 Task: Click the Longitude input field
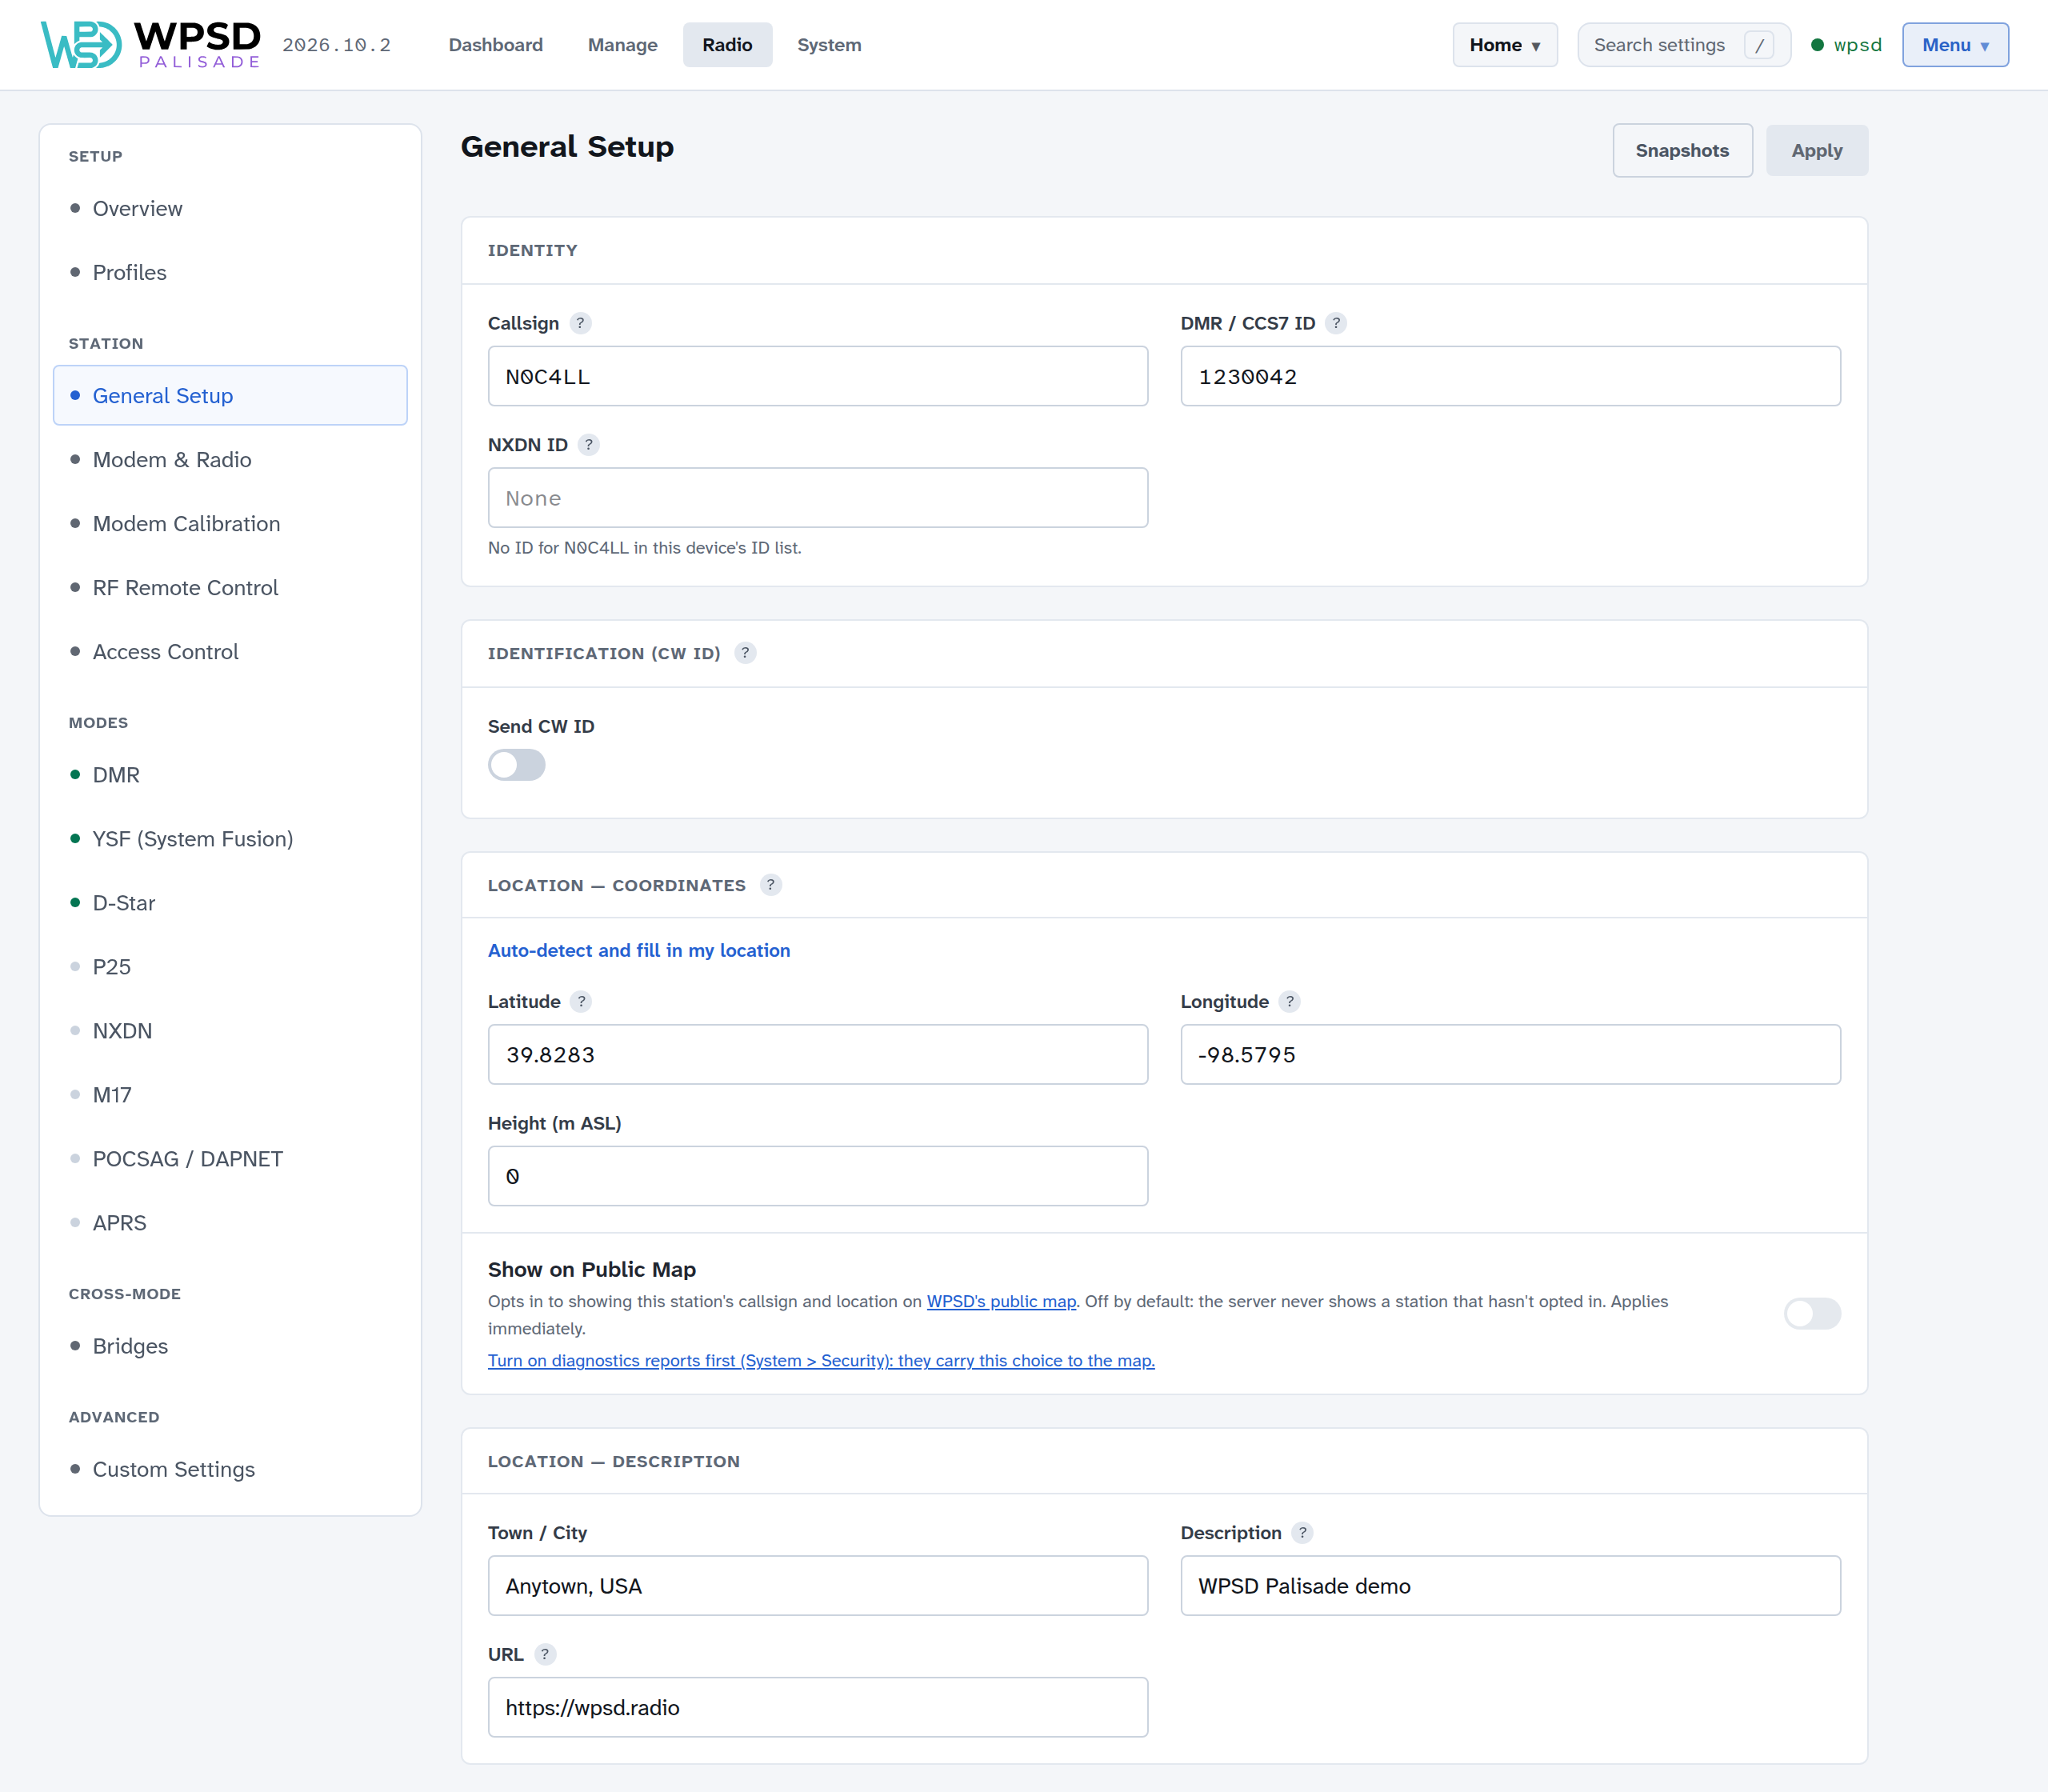click(1510, 1054)
